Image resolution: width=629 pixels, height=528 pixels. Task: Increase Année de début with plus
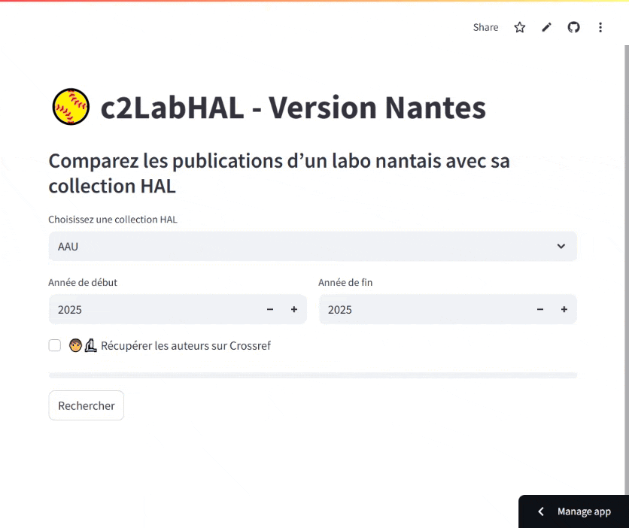tap(294, 309)
